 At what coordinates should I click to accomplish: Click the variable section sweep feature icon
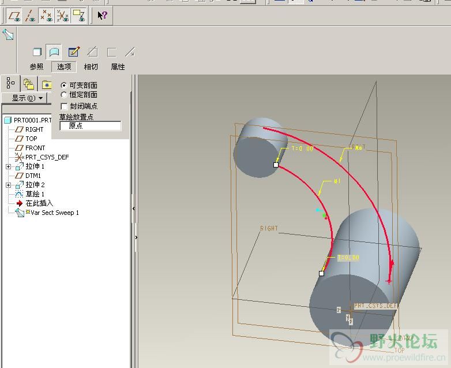[x=8, y=34]
